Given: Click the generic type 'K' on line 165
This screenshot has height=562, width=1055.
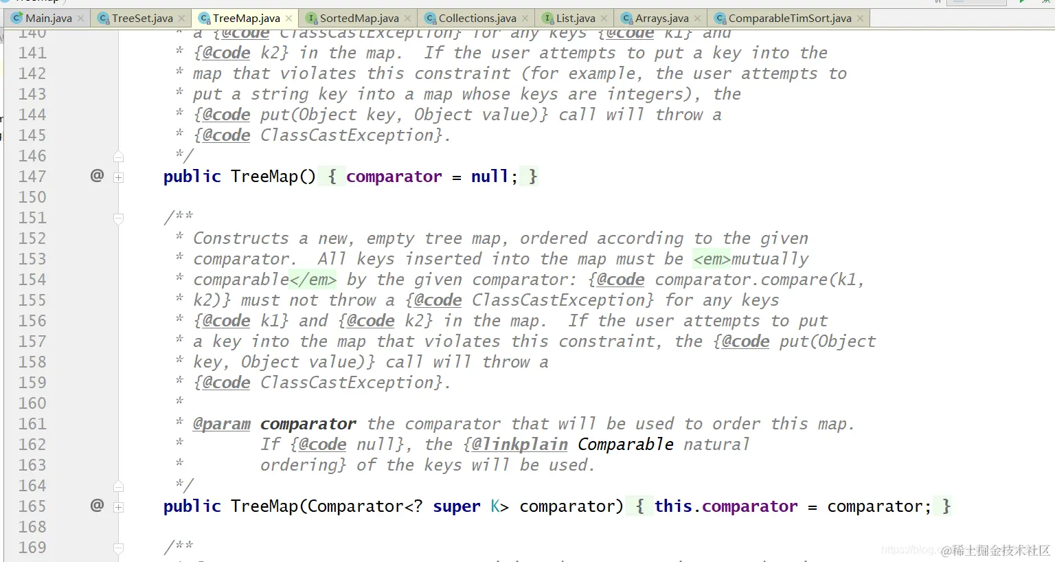Looking at the screenshot, I should 495,506.
